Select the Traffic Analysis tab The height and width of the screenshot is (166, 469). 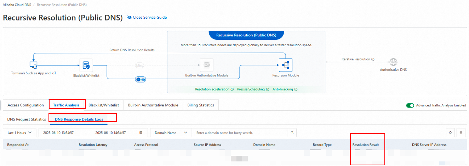[x=66, y=105]
